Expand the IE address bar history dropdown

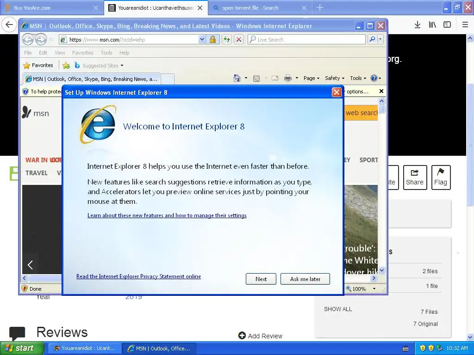click(202, 40)
